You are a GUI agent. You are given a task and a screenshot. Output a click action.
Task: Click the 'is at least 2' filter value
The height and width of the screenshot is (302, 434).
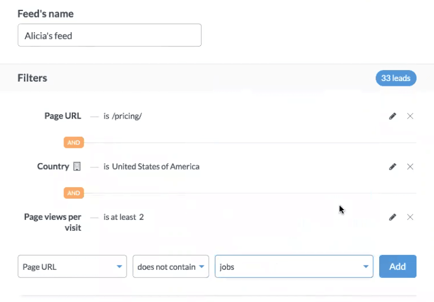[x=123, y=217]
